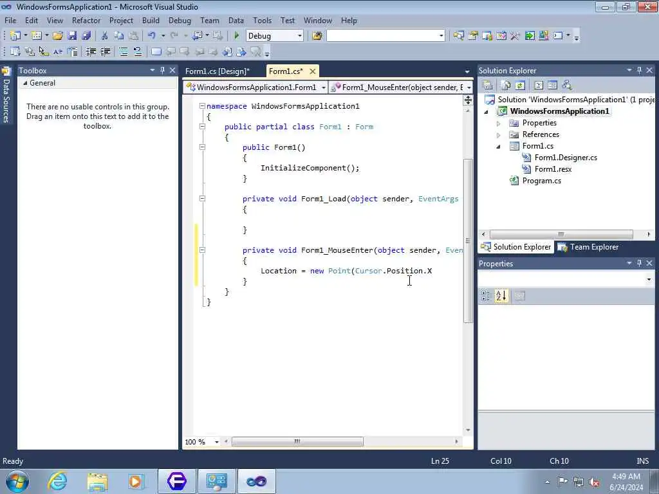Open Windows Explorer folder on taskbar
Image resolution: width=659 pixels, height=494 pixels.
click(98, 481)
